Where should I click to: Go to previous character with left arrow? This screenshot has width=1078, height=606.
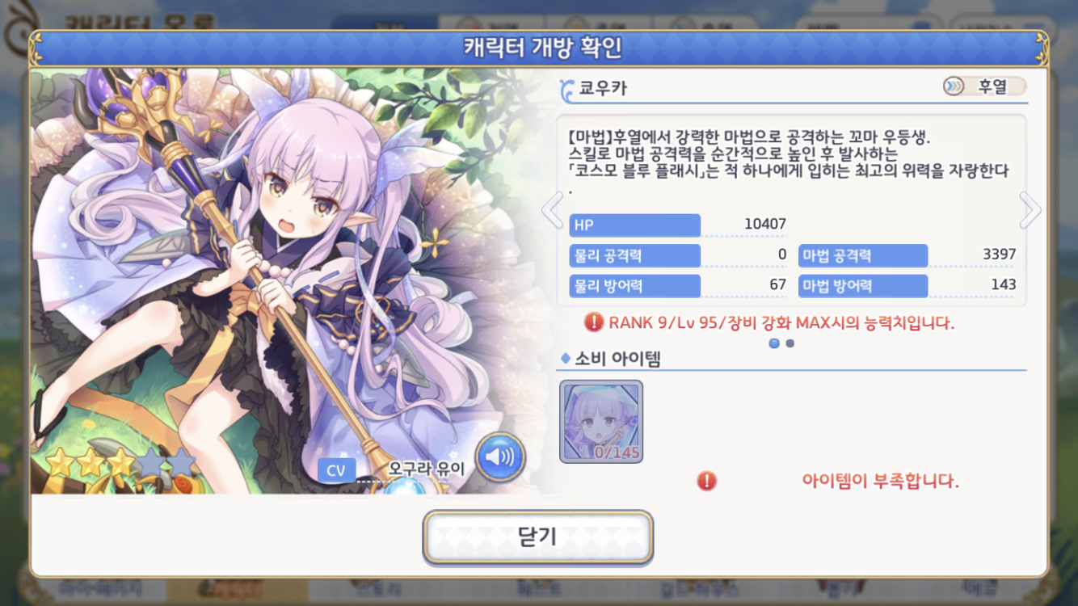click(x=552, y=211)
